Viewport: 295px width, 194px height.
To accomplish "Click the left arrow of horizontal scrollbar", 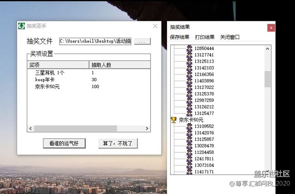I will [31, 129].
